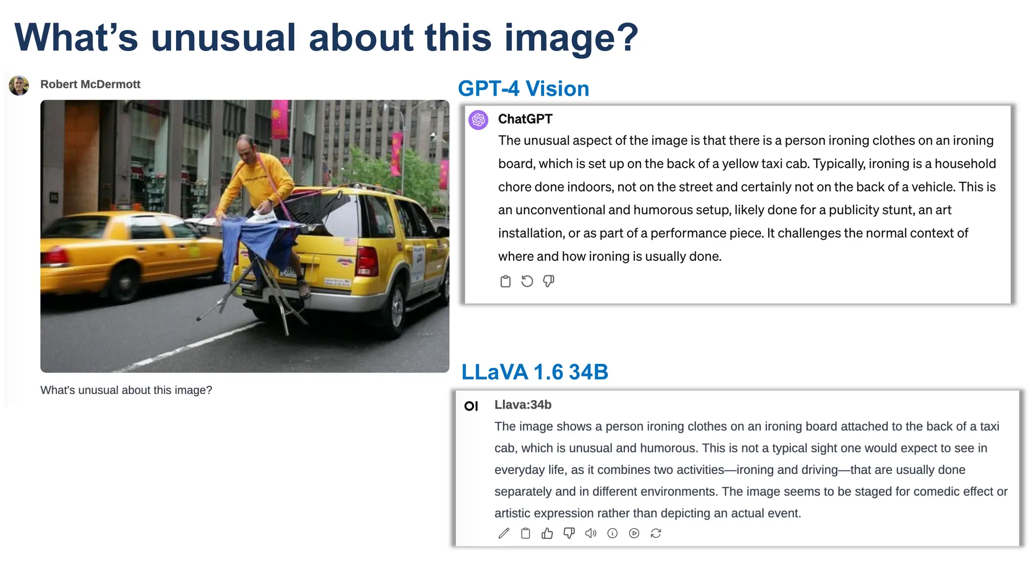Click the slide title "What's unusual about this image?"
The width and height of the screenshot is (1030, 579).
pos(326,38)
